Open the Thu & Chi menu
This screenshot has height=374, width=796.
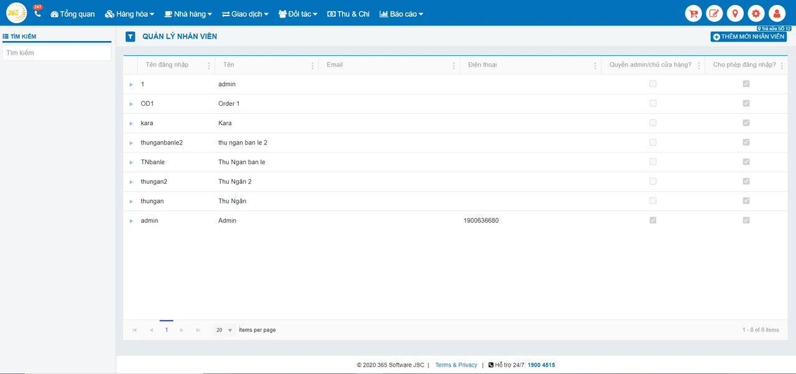[x=348, y=14]
